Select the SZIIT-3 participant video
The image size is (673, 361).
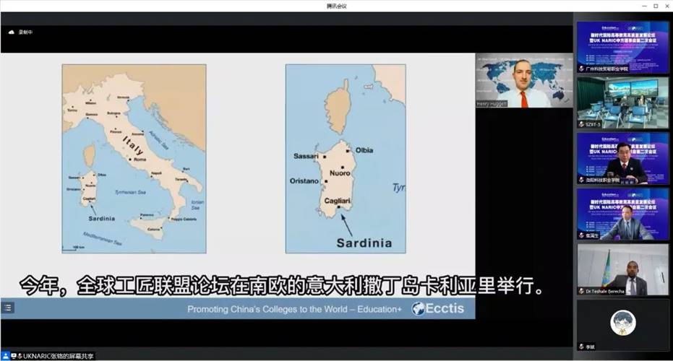622,101
